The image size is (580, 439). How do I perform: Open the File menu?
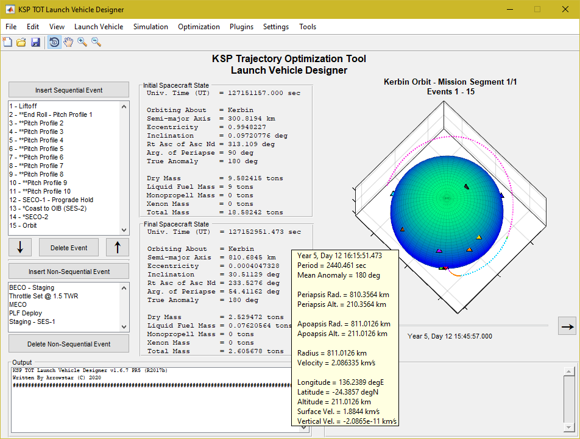tap(11, 27)
